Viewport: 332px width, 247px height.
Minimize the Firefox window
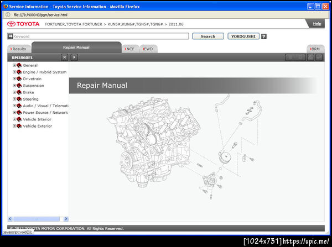click(310, 6)
